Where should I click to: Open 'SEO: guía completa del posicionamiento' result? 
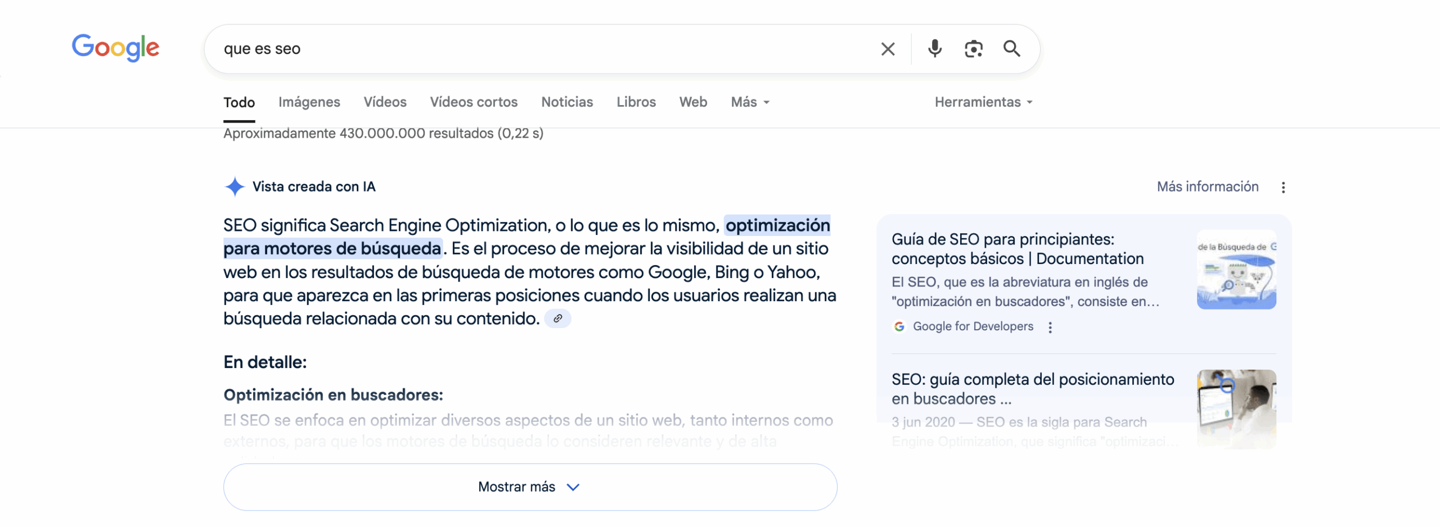(1033, 389)
